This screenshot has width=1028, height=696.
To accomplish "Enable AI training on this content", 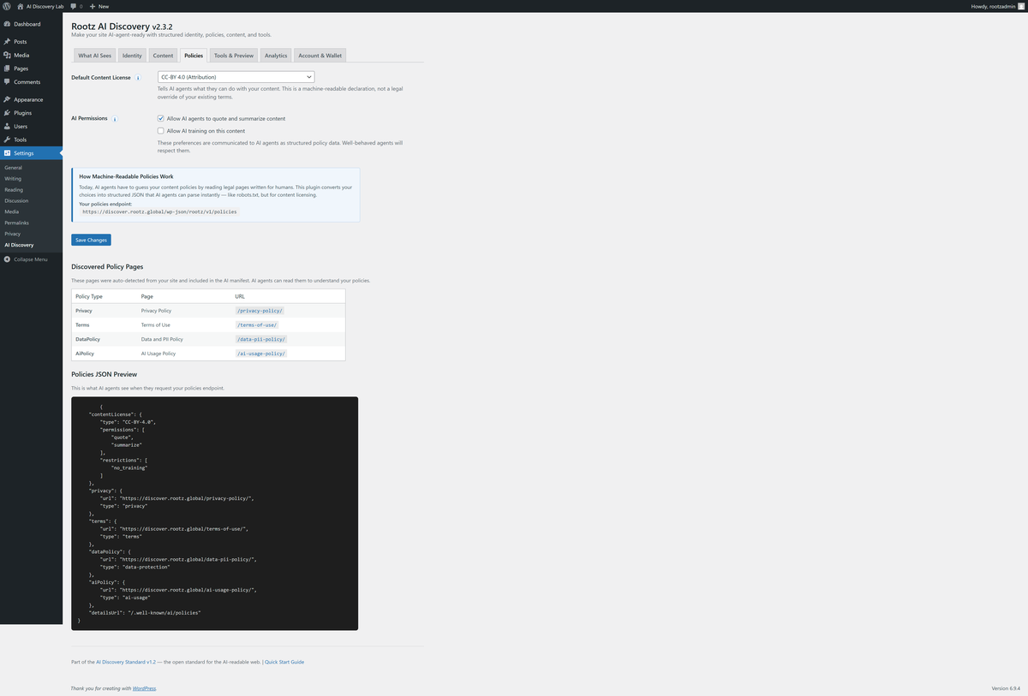I will click(x=161, y=129).
